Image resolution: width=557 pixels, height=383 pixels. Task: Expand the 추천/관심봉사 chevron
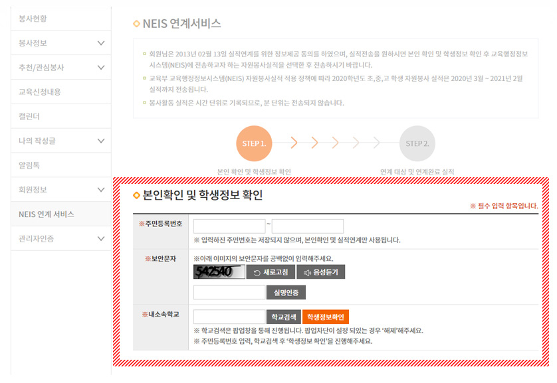click(x=101, y=68)
